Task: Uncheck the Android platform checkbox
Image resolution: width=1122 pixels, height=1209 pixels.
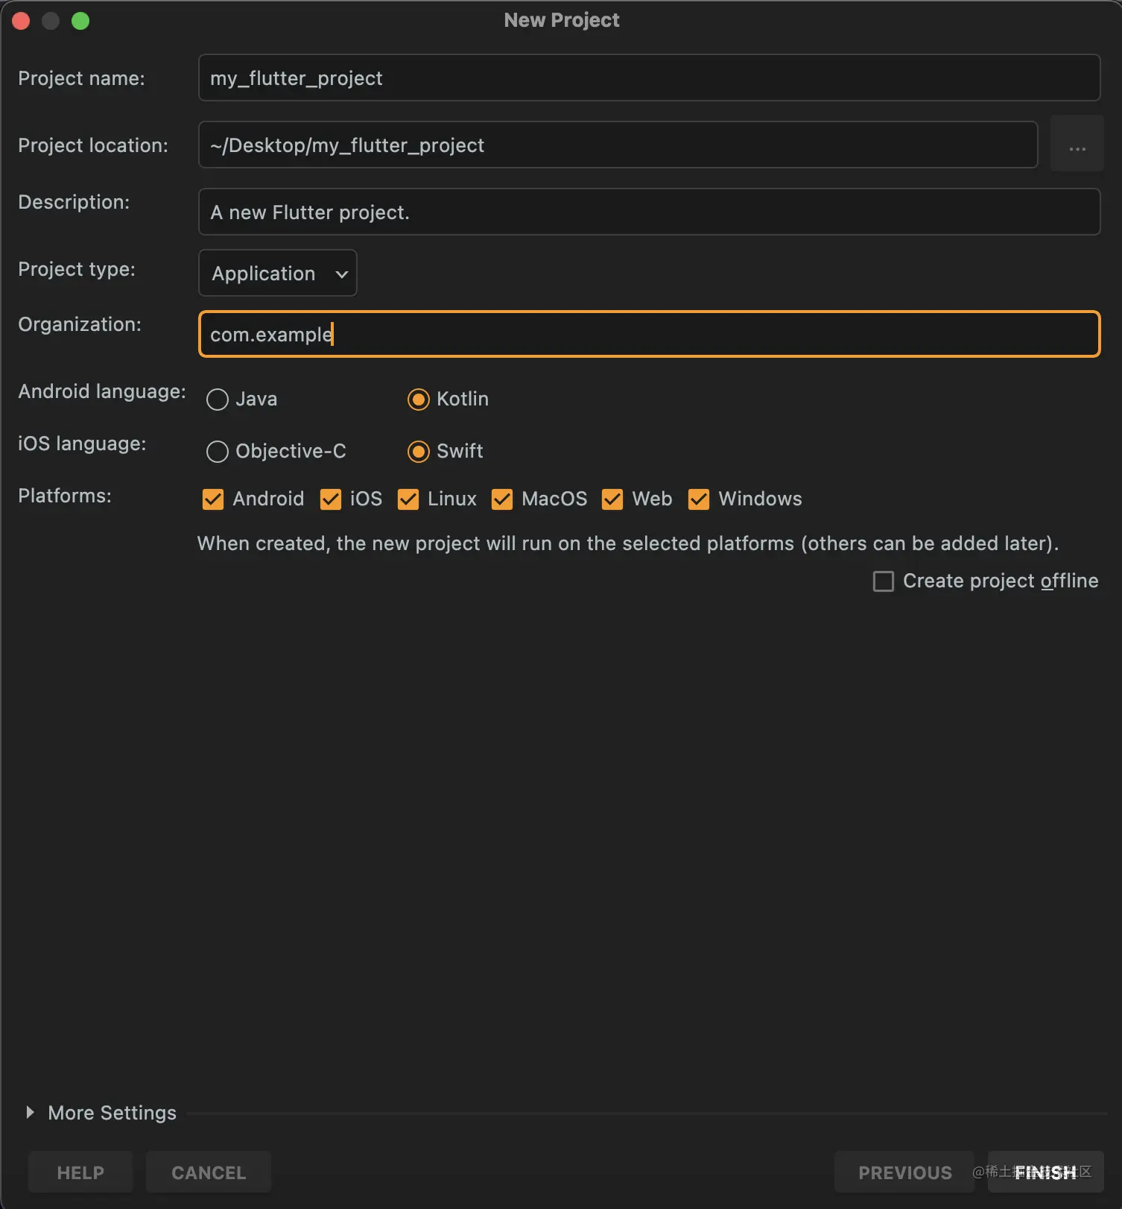Action: pyautogui.click(x=213, y=499)
